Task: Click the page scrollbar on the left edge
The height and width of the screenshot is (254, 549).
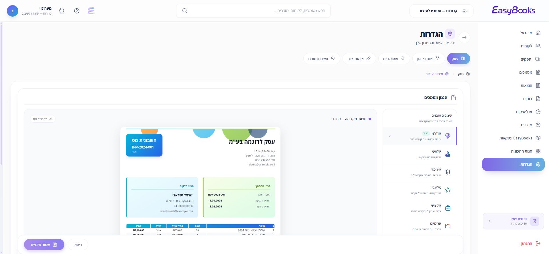Action: [1, 94]
